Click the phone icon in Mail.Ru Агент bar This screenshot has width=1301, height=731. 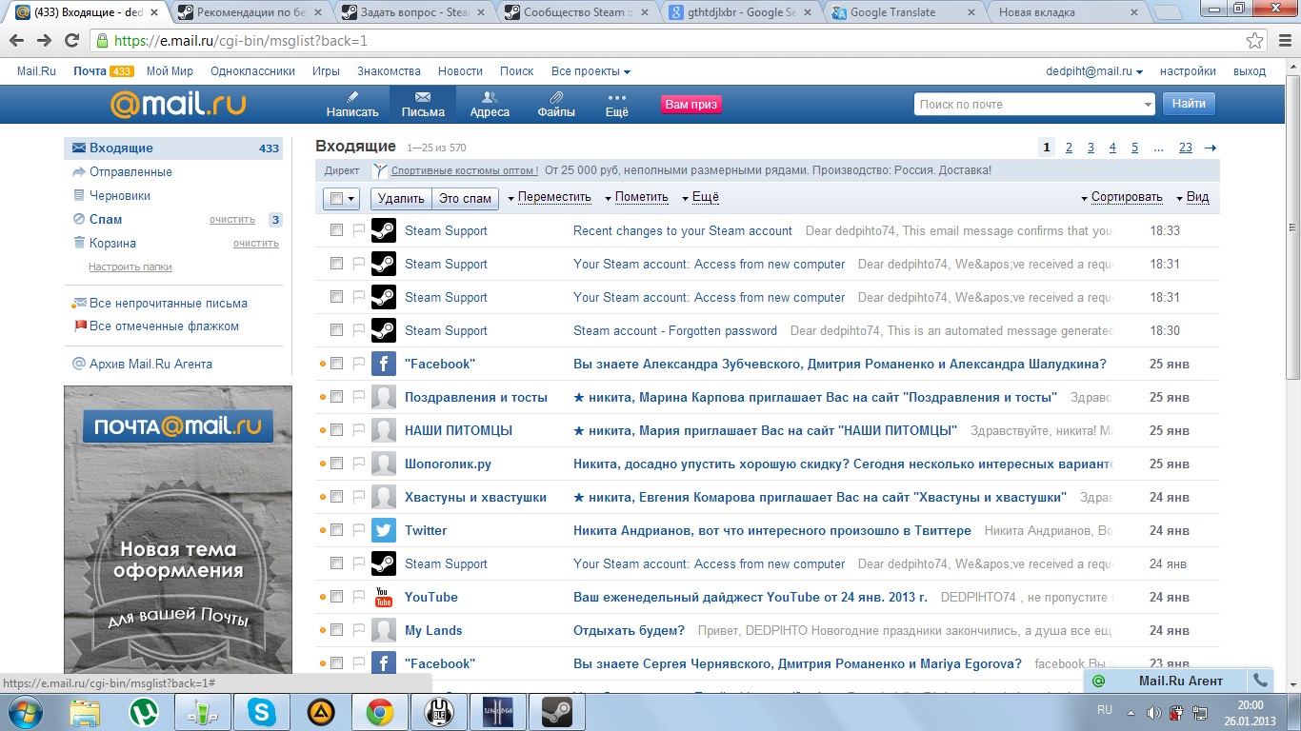(1260, 681)
